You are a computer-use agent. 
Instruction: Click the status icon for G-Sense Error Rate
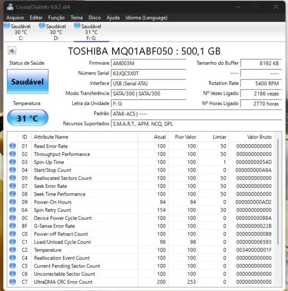coord(13,226)
